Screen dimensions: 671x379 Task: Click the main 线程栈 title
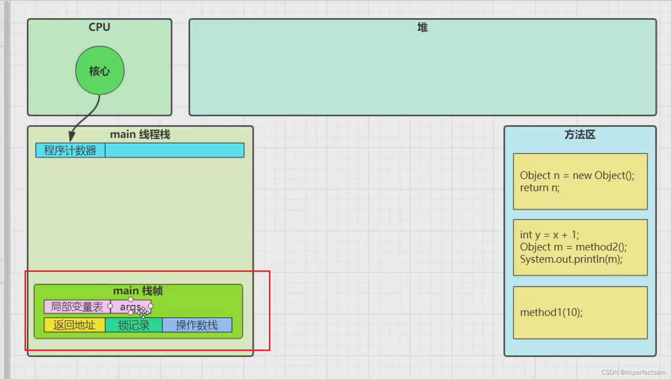[140, 134]
